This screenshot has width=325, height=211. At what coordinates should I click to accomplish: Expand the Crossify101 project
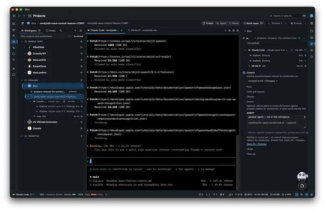(x=25, y=54)
